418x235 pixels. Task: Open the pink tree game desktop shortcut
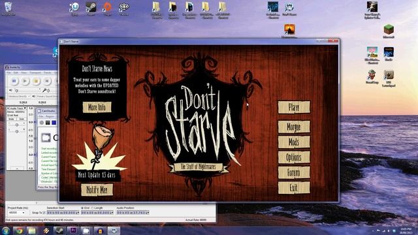coord(372,55)
